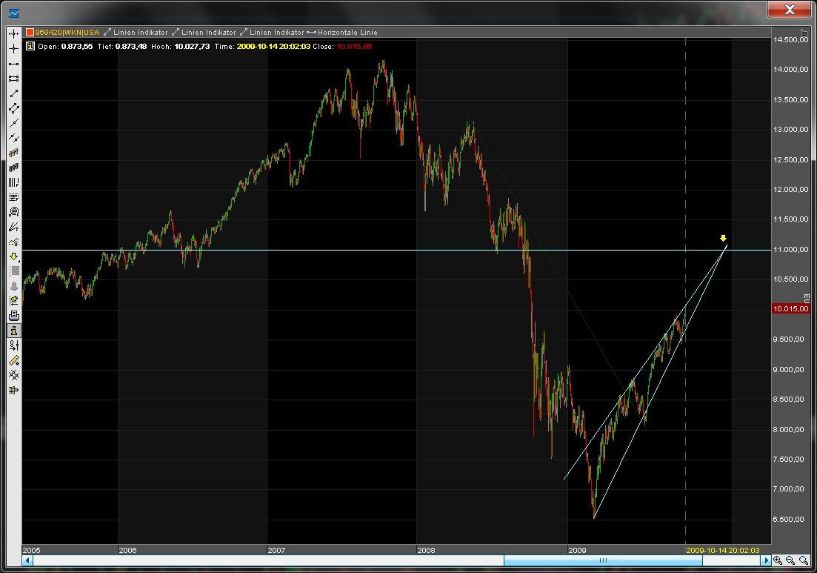Viewport: 817px width, 573px height.
Task: Reset zoom with the plain magnifier icon
Action: point(803,561)
